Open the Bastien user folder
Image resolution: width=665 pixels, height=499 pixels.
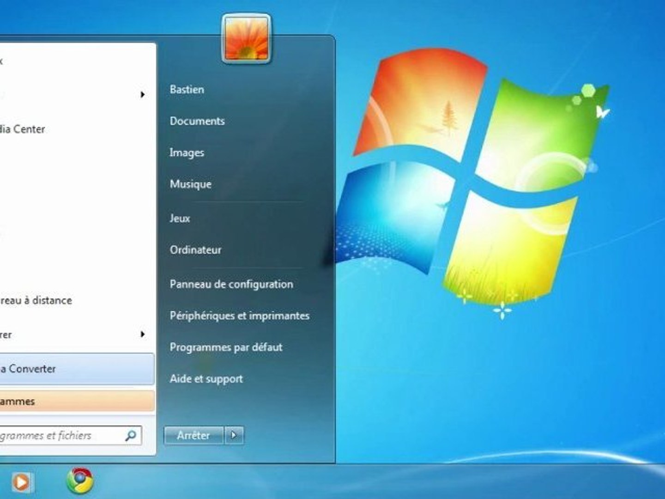187,90
